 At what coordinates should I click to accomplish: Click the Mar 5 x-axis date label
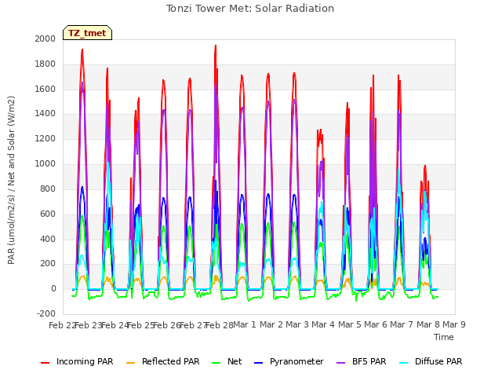click(x=349, y=324)
